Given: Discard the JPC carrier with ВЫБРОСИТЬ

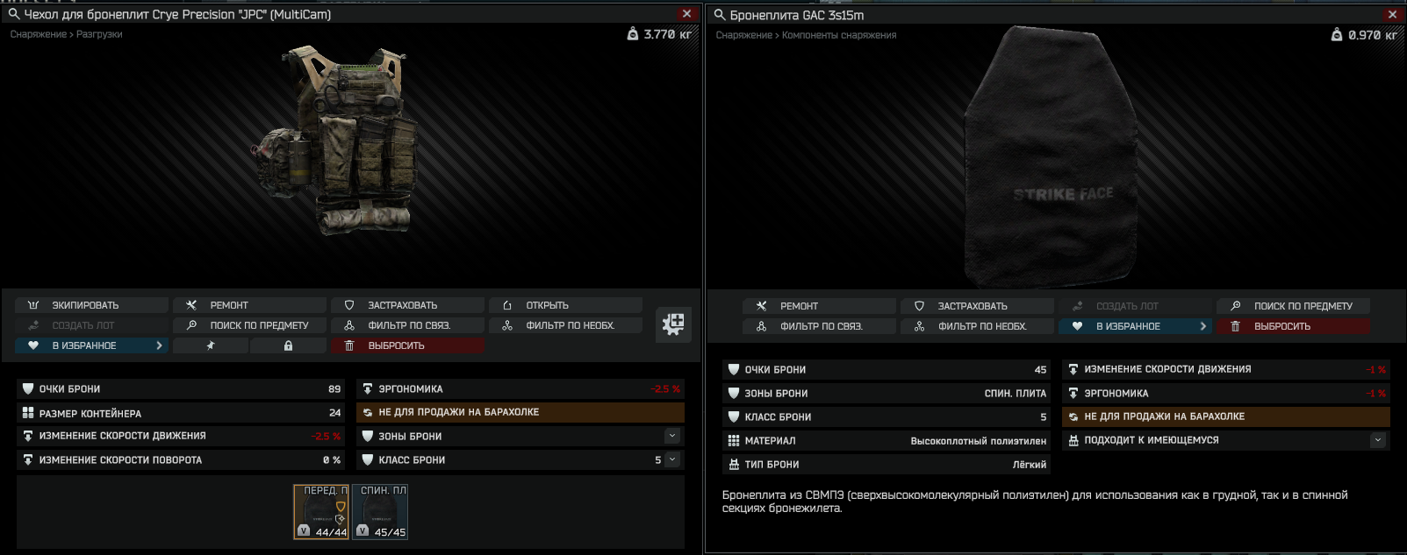Looking at the screenshot, I should click(407, 345).
